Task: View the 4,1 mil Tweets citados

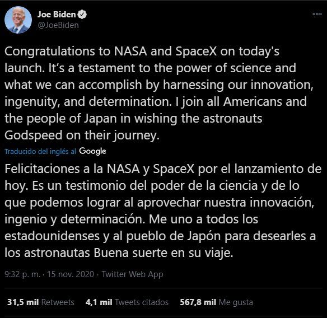Action: click(x=127, y=302)
